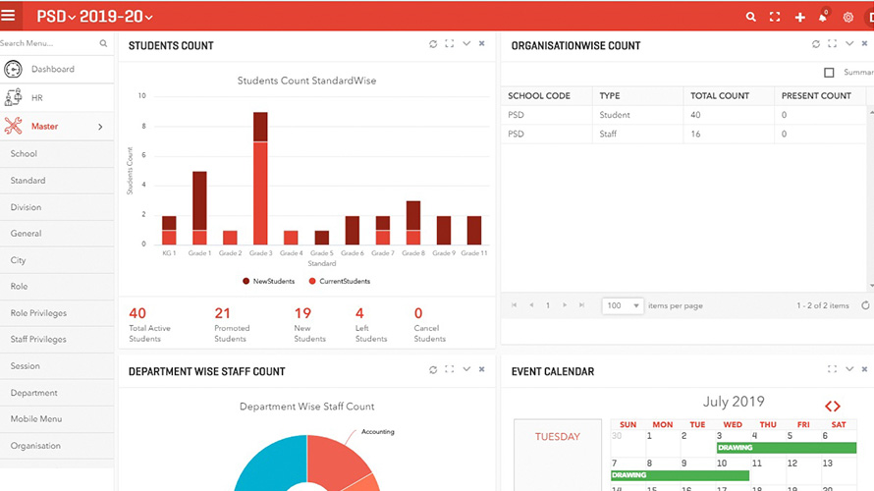This screenshot has width=874, height=491.
Task: Maximize Department Wise Staff Count panel
Action: point(449,369)
